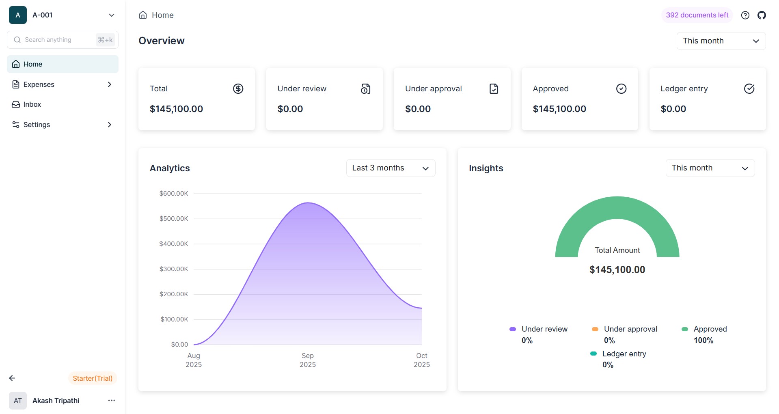Click the Approved checkmark circle icon

pyautogui.click(x=621, y=88)
